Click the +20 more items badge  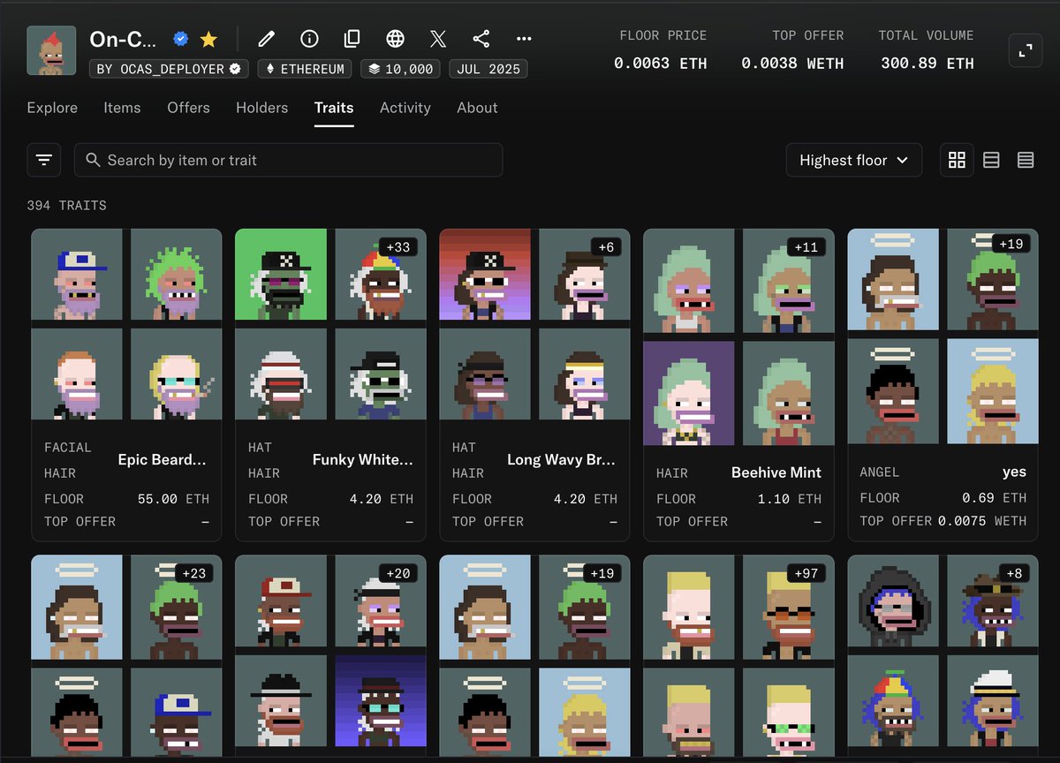tap(398, 573)
